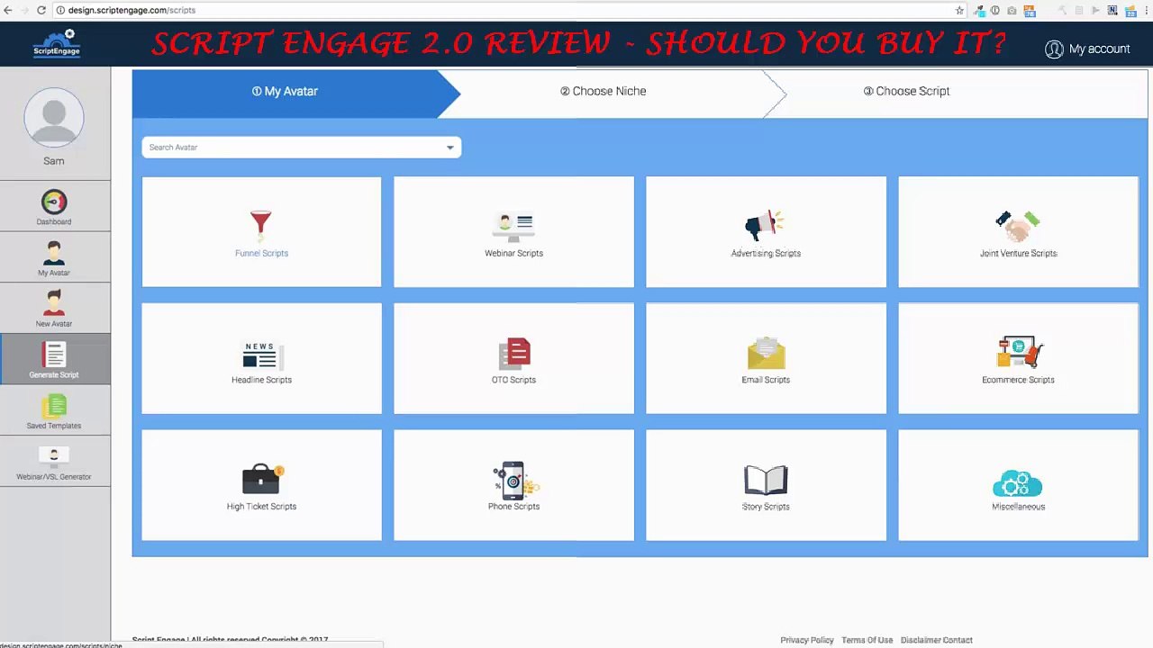1153x648 pixels.
Task: Click the ScriptEngage logo
Action: coord(57,43)
